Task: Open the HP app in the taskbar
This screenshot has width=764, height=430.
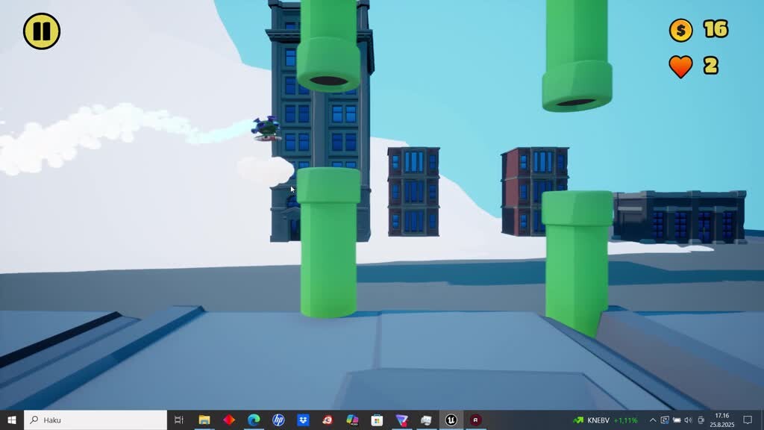Action: [x=278, y=420]
